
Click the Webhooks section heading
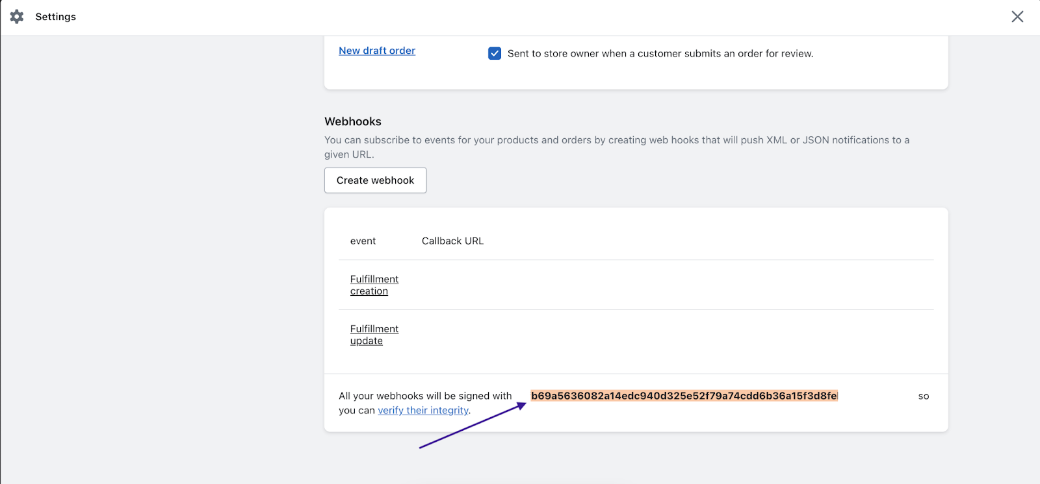tap(353, 121)
